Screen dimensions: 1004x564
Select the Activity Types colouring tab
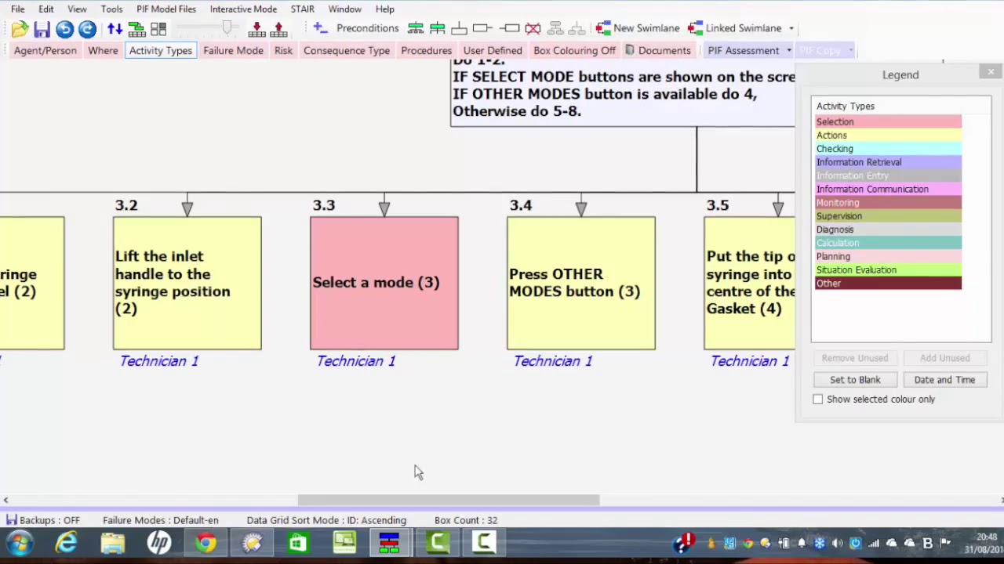coord(161,51)
